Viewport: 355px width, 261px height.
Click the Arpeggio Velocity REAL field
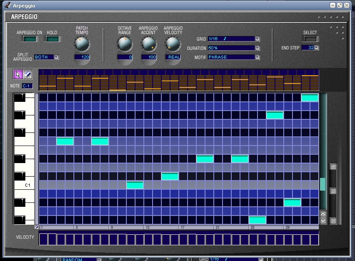coord(173,57)
